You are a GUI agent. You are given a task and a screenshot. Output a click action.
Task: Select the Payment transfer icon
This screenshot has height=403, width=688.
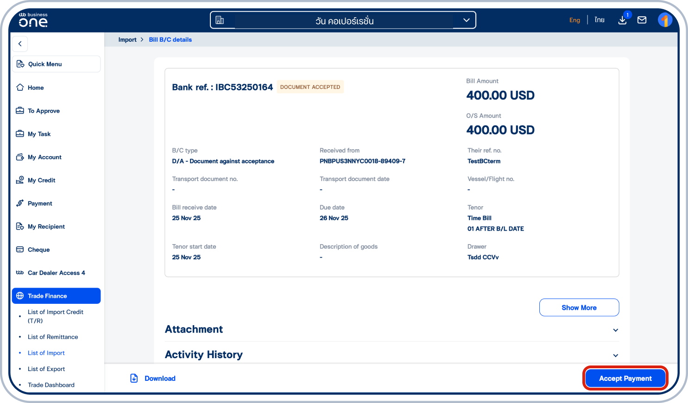coord(19,203)
